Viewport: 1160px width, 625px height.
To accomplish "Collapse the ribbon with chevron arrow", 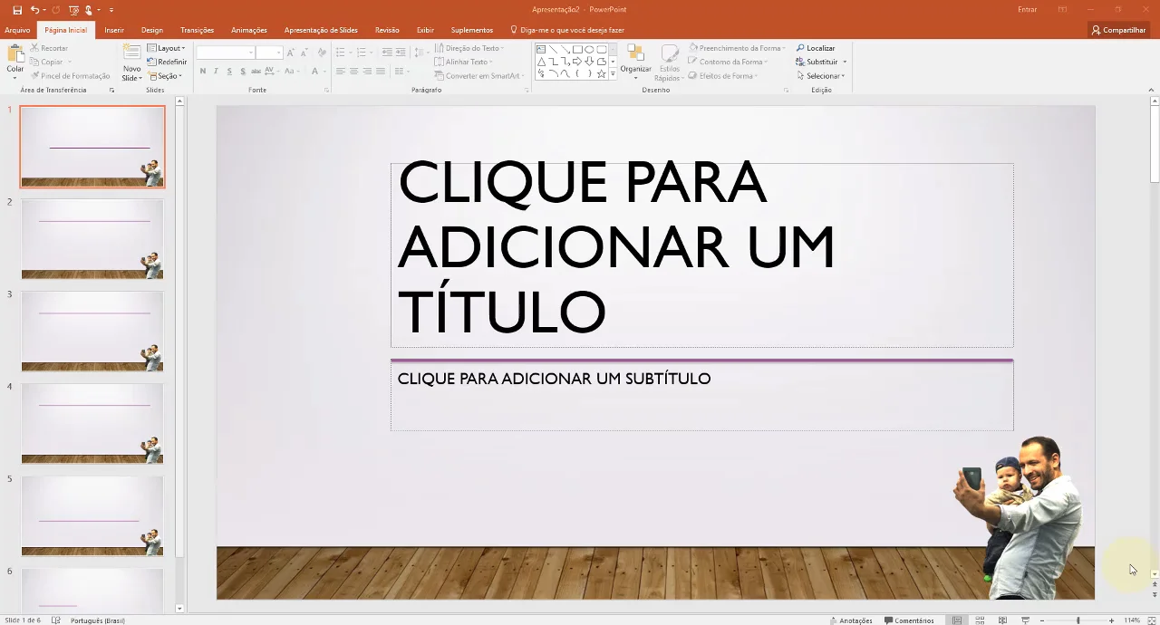I will coord(1152,90).
